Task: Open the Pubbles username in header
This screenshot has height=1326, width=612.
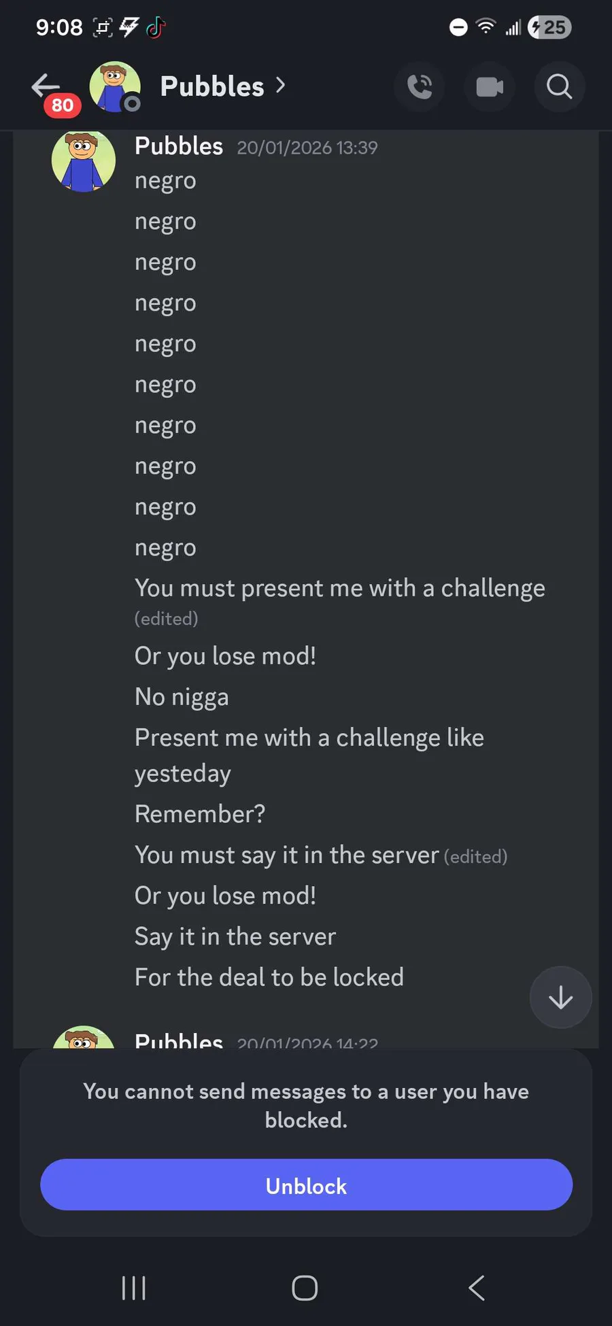Action: (x=211, y=87)
